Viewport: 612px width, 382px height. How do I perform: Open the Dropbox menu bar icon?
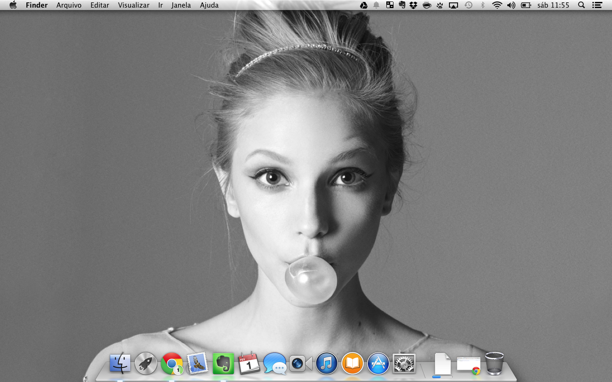tap(414, 5)
